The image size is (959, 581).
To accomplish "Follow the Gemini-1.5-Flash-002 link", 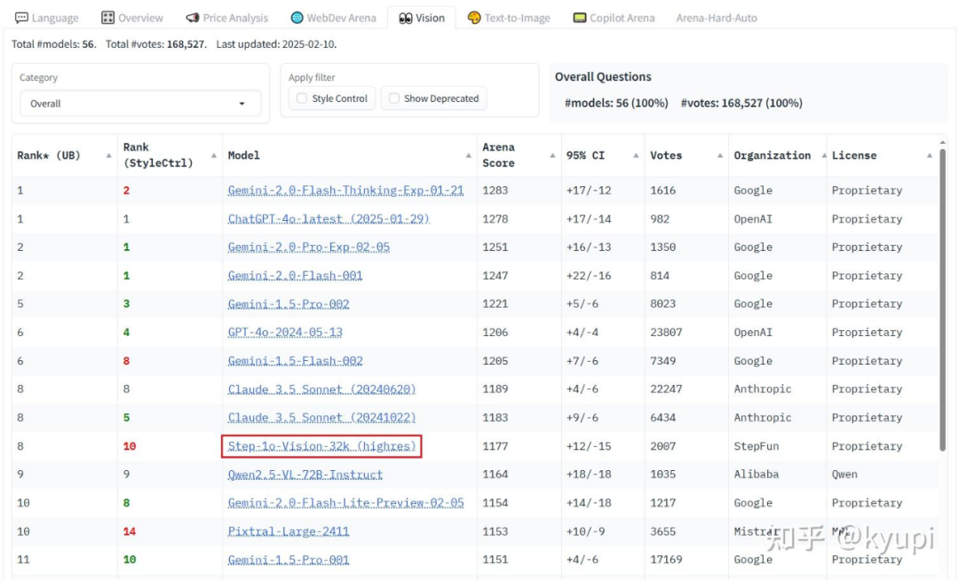I will [296, 361].
